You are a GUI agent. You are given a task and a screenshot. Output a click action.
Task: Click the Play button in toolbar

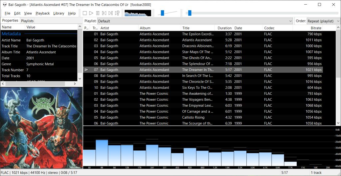(x=91, y=13)
